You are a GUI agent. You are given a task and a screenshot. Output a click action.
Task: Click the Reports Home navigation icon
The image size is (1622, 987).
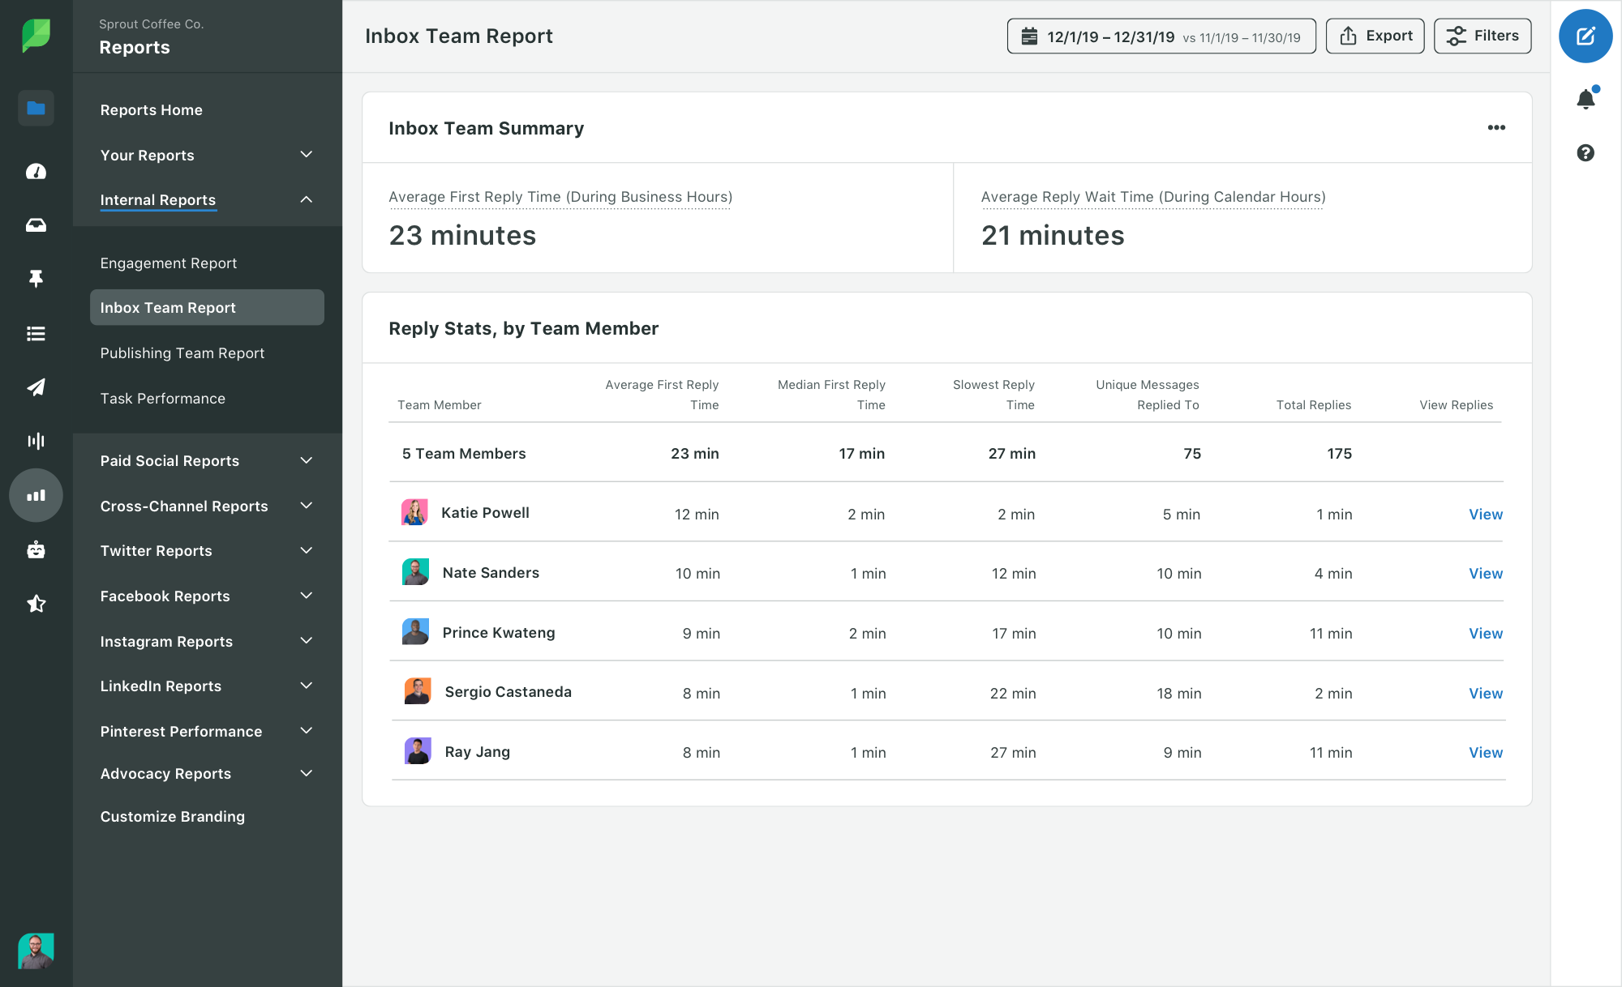click(x=35, y=108)
